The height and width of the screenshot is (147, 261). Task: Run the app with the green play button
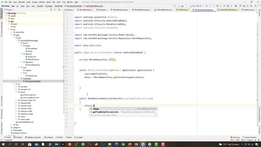coord(207,6)
